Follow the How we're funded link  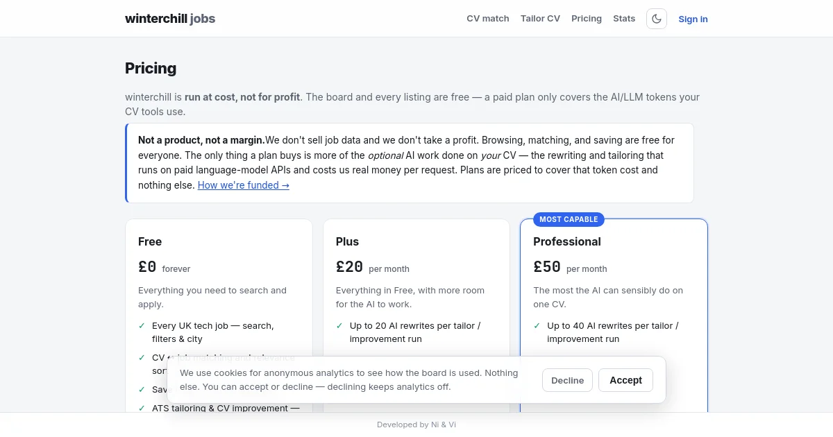[244, 185]
